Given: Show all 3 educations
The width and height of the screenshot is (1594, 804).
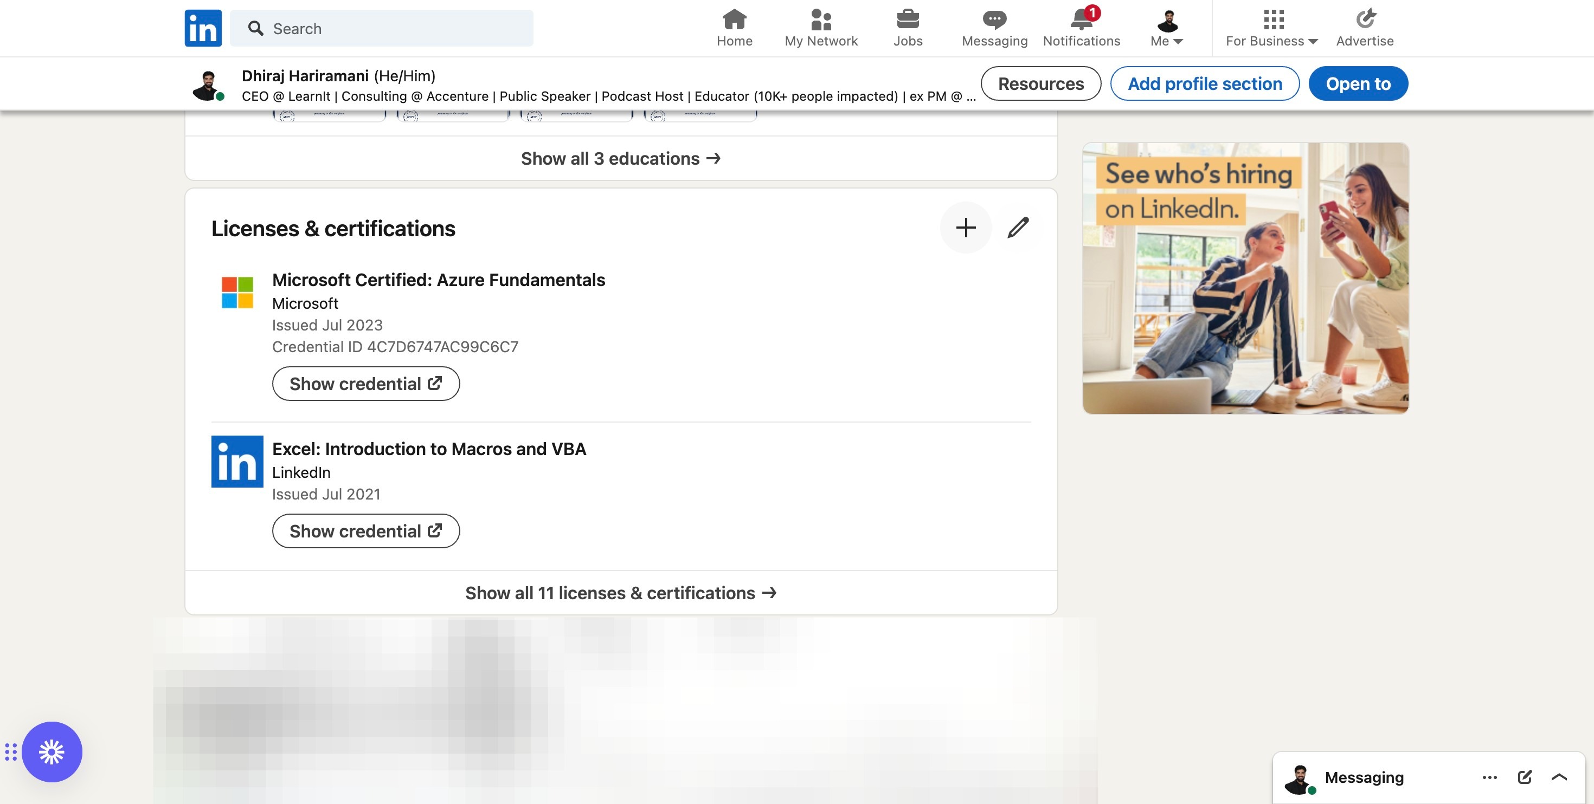Looking at the screenshot, I should point(621,158).
